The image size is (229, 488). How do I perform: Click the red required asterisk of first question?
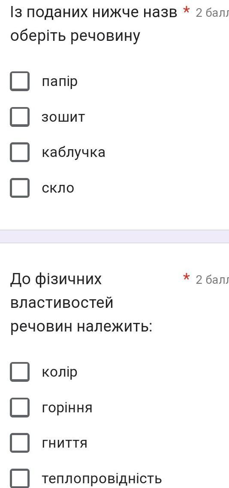(186, 11)
